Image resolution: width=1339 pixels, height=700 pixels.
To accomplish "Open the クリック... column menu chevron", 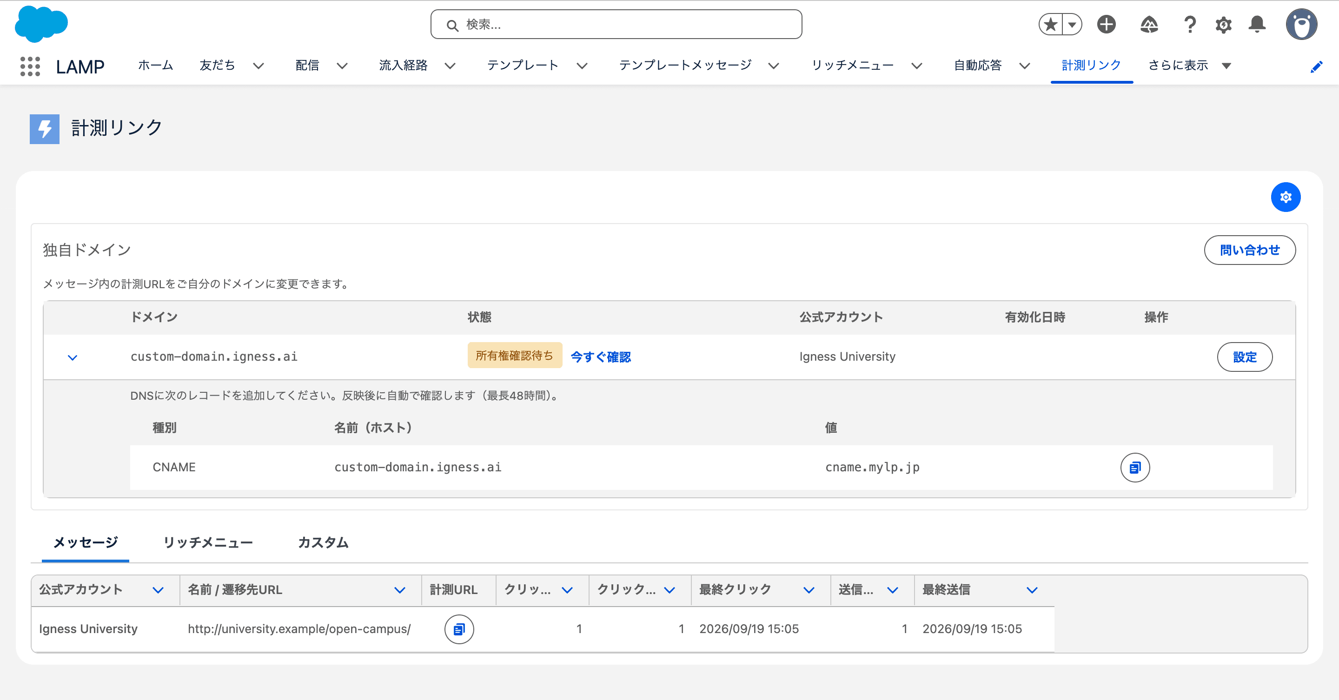I will click(x=669, y=590).
